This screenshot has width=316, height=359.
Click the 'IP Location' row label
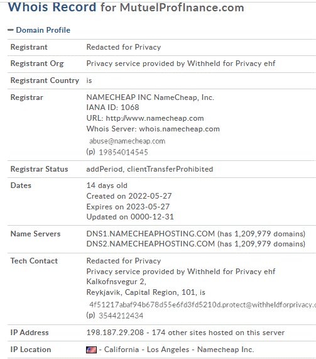31,350
